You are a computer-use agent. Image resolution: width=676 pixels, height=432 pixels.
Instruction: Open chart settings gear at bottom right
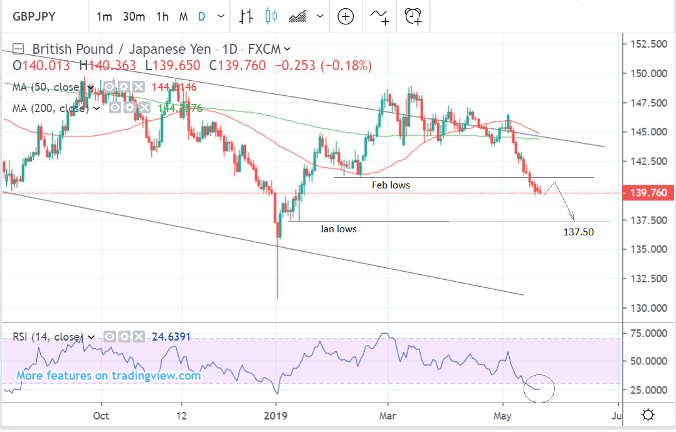click(648, 415)
